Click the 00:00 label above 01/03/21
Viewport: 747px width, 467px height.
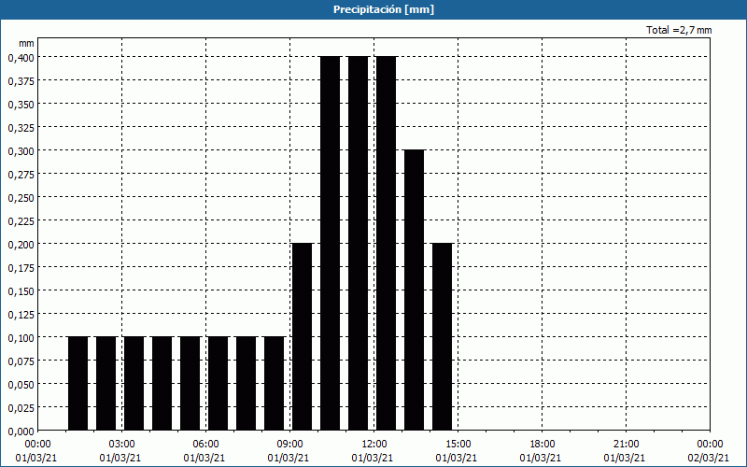pyautogui.click(x=37, y=445)
